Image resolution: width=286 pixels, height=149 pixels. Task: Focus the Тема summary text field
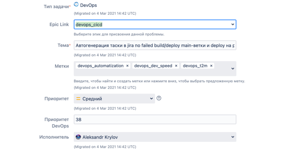click(x=155, y=45)
